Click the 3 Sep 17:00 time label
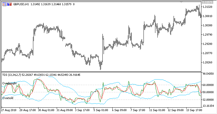The image size is (217, 114). tap(82, 110)
